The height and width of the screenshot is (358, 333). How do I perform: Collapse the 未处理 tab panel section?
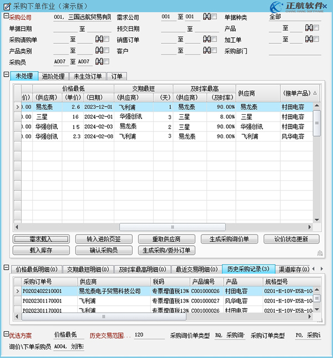[x=6, y=74]
